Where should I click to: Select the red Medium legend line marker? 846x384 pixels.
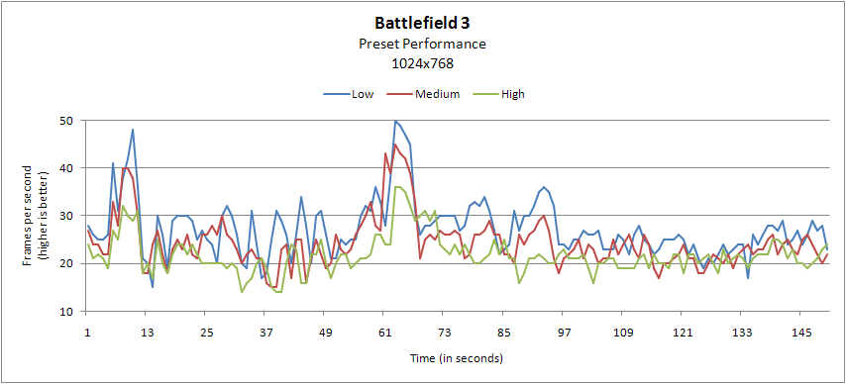pyautogui.click(x=400, y=94)
